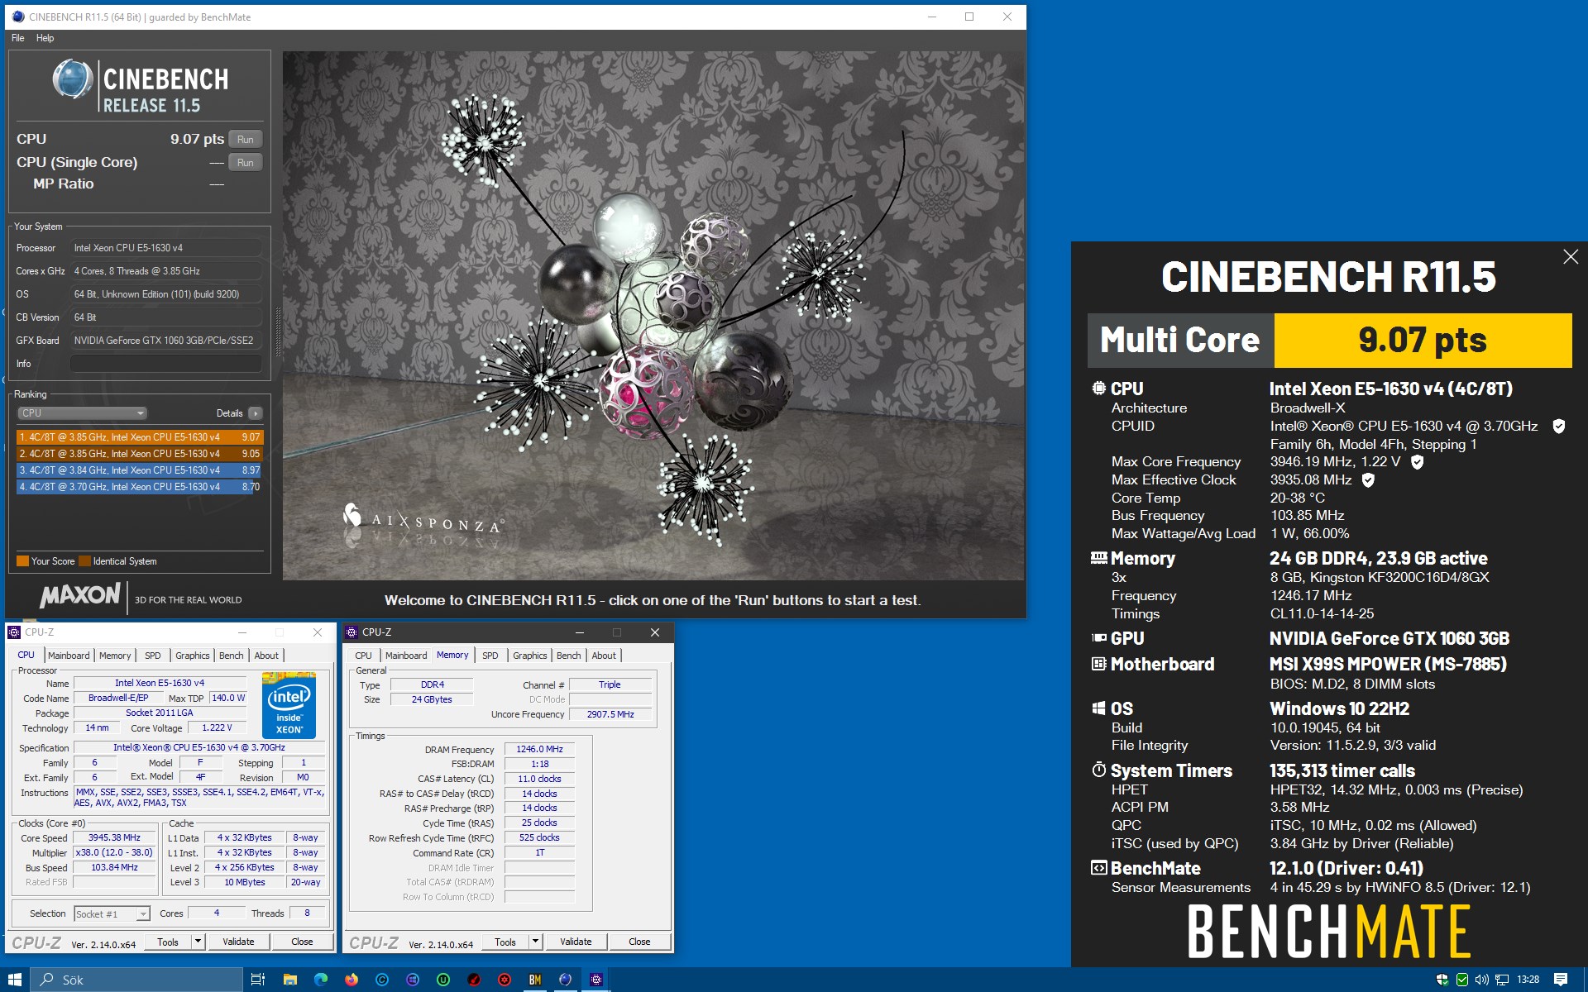
Task: Switch to Mainboard tab in CPU-Z processor window
Action: click(69, 656)
